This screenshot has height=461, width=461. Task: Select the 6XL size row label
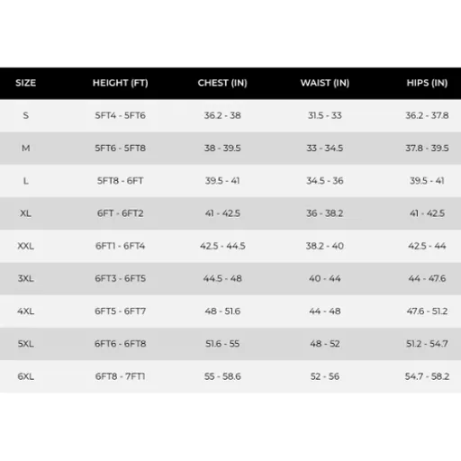(26, 376)
